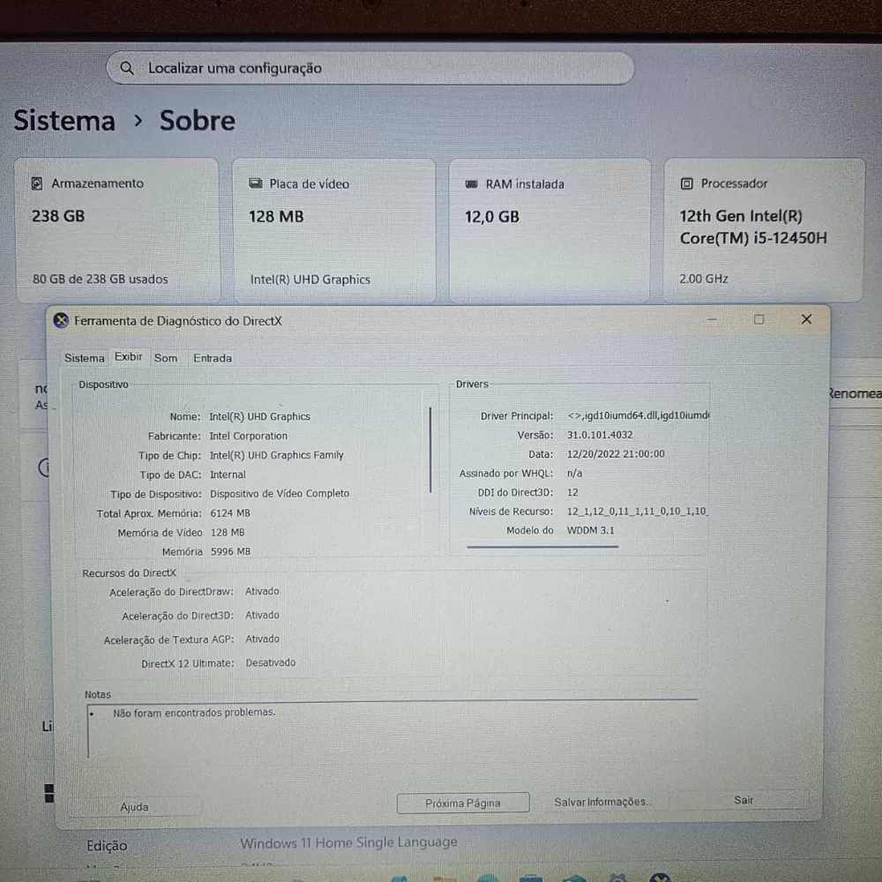Select the Driver Principal value 'igd10iumd64.dll'
Viewport: 882px width, 882px height.
[620, 415]
